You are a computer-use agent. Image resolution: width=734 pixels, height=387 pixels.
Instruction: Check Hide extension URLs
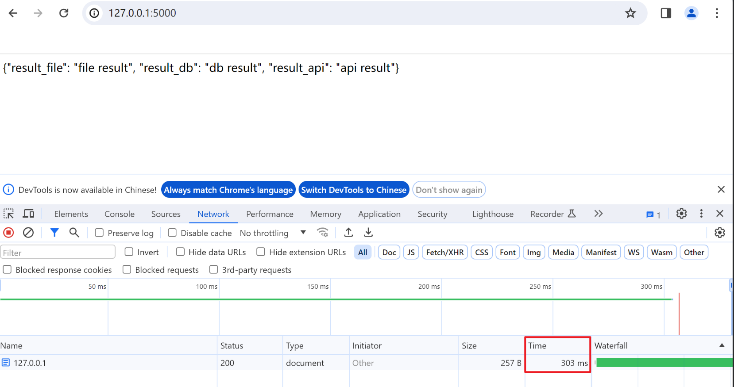(261, 252)
